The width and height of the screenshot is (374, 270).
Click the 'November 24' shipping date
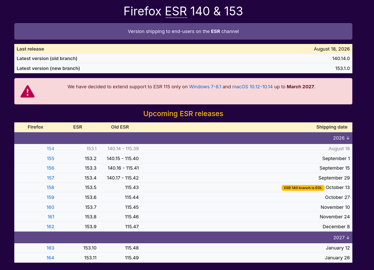[x=335, y=217]
